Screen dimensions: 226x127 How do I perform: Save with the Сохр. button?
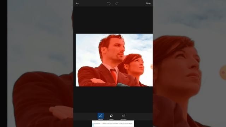148,3
